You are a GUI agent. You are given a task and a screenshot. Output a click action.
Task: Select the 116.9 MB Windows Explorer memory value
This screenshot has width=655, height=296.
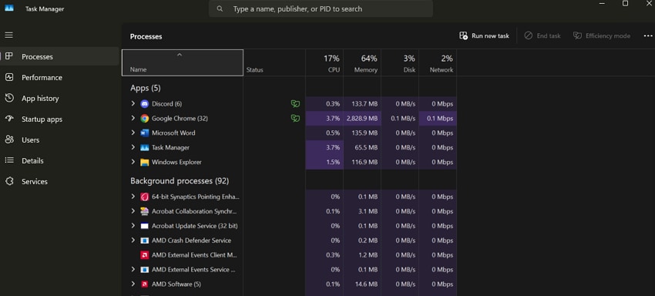tap(362, 162)
